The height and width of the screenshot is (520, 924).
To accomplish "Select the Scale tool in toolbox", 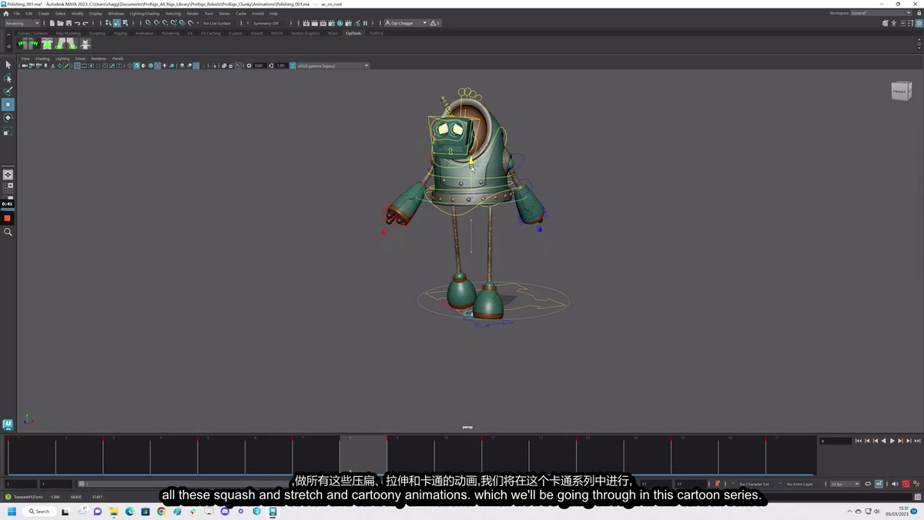I will [x=8, y=131].
